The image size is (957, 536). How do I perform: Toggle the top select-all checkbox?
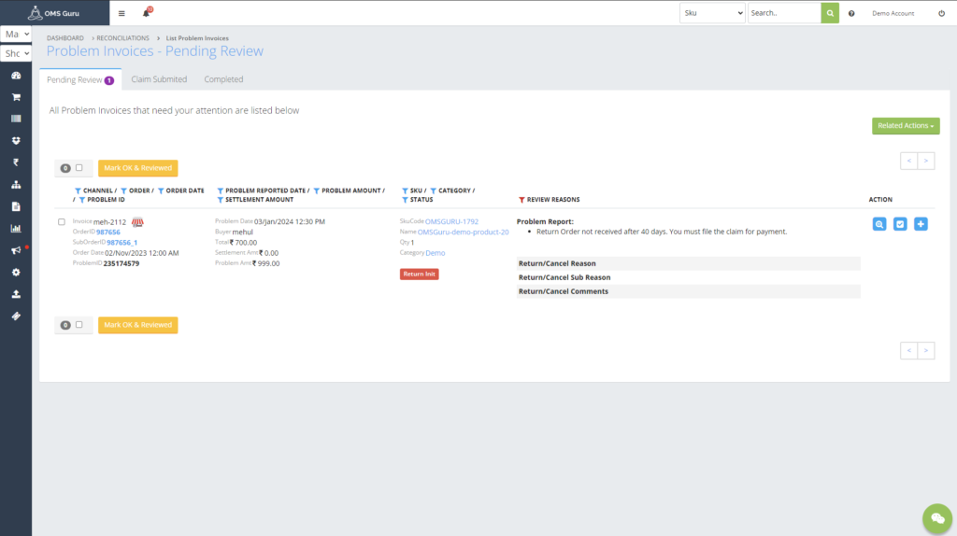coord(79,168)
